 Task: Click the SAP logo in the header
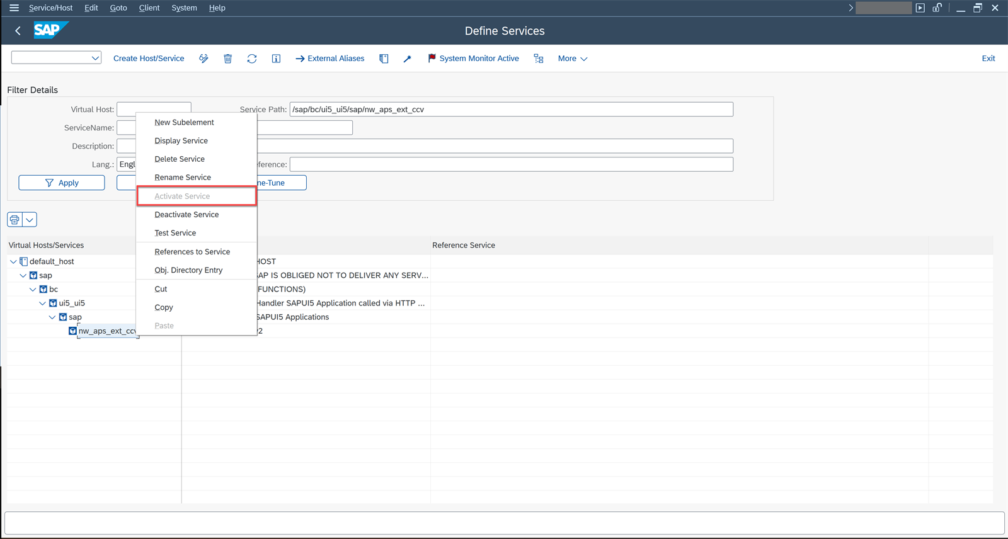click(x=50, y=30)
